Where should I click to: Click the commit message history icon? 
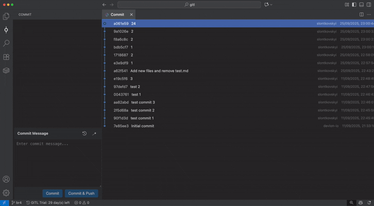[84, 134]
